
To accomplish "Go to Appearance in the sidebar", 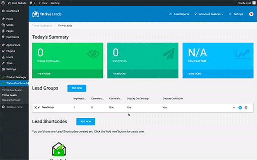I will (13, 45).
